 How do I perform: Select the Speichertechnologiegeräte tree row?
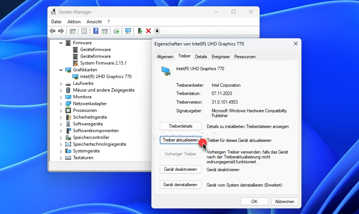(99, 144)
